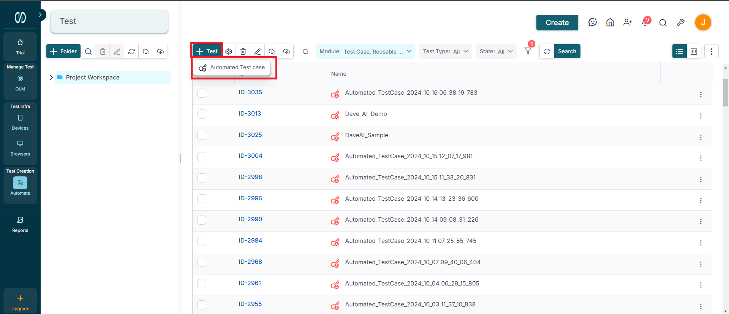Click the test list search magnifier
Viewport: 729px width, 314px height.
pos(305,52)
